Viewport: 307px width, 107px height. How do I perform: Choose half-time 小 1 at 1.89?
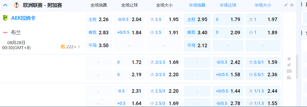263,32
